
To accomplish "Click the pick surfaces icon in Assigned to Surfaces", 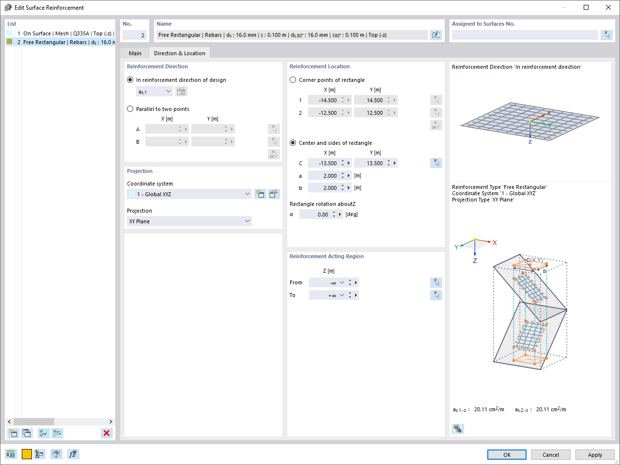I will click(x=606, y=35).
